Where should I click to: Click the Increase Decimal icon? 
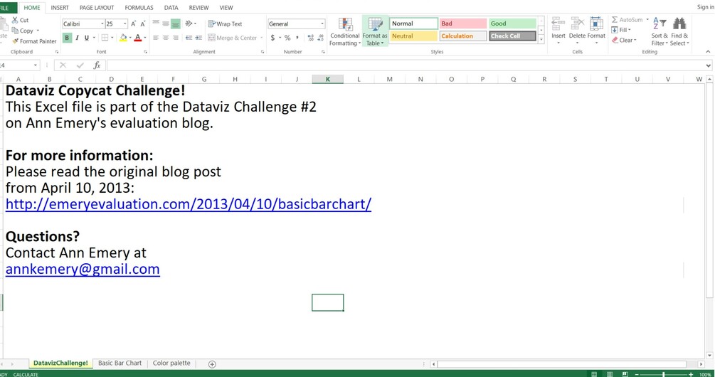(x=310, y=38)
